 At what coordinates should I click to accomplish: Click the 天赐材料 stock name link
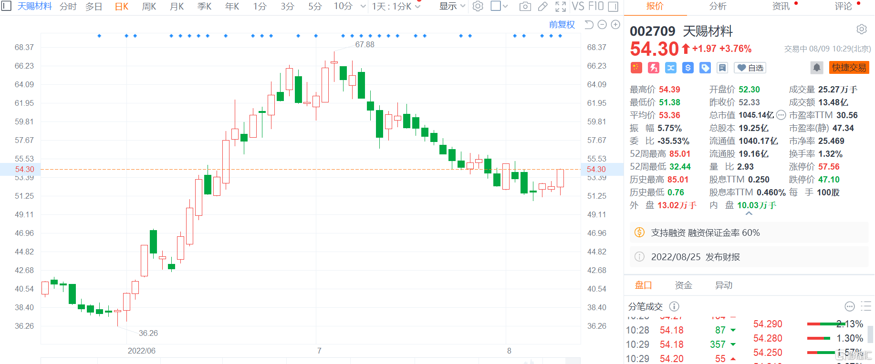(x=35, y=6)
